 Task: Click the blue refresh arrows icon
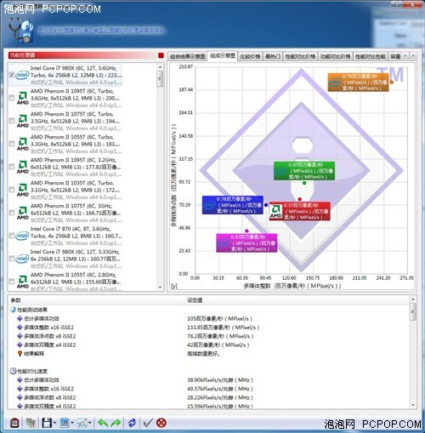(132, 423)
